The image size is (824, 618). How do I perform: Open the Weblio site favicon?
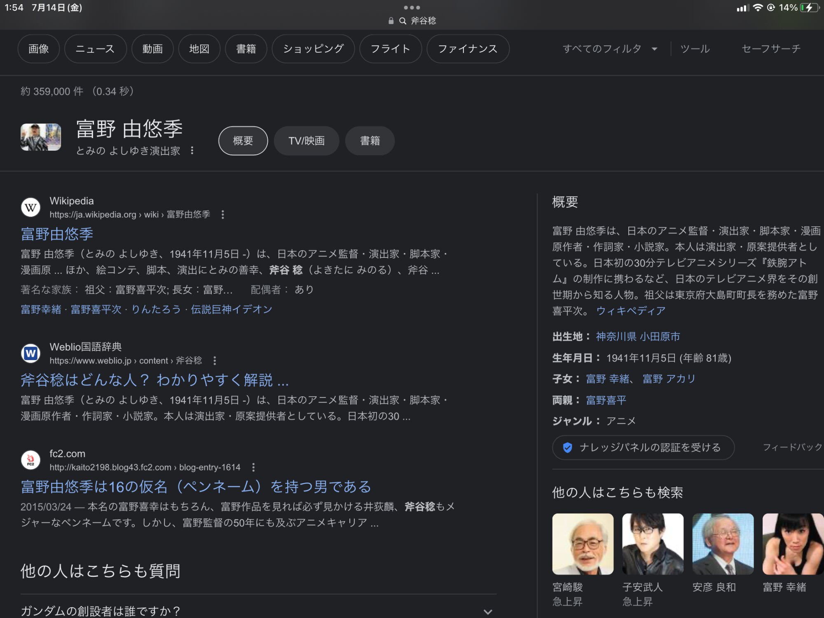[30, 353]
